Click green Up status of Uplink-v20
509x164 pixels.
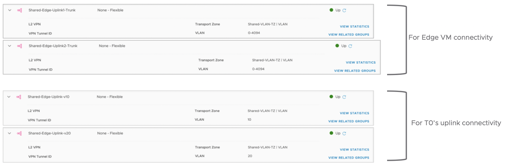[335, 133]
